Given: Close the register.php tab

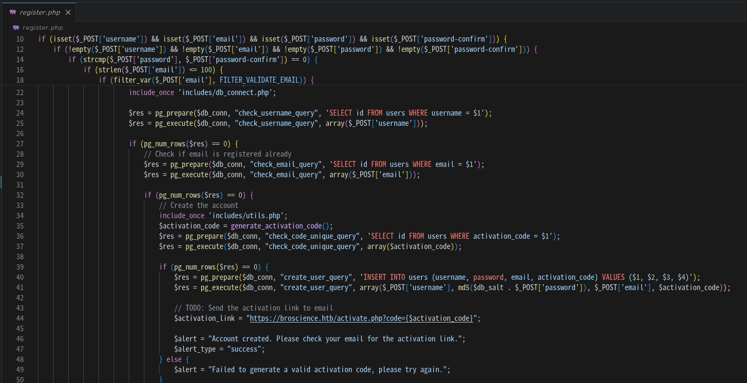Looking at the screenshot, I should [x=68, y=12].
